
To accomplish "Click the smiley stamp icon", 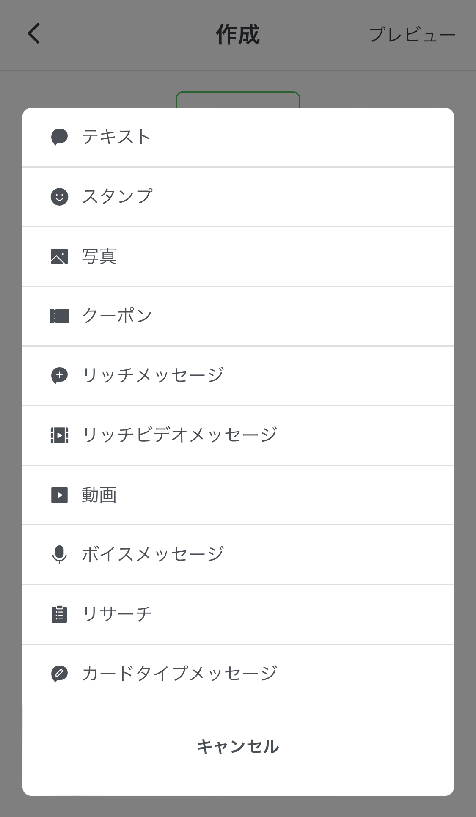I will 59,197.
